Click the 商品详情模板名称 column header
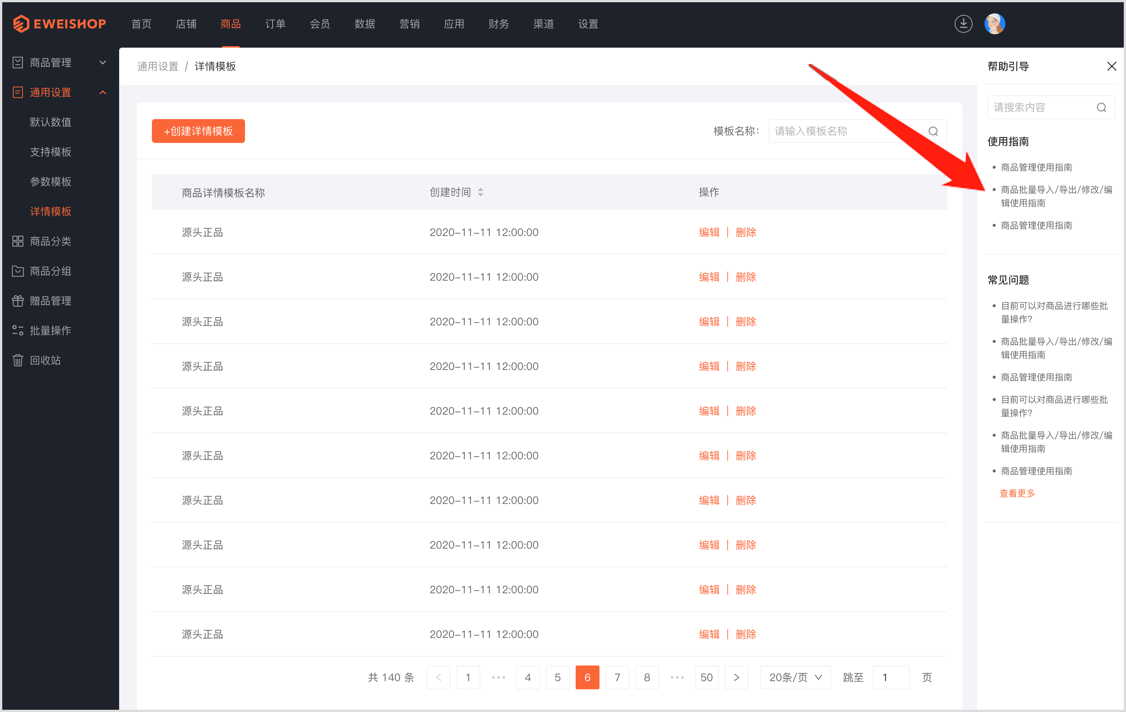This screenshot has width=1126, height=712. (223, 193)
